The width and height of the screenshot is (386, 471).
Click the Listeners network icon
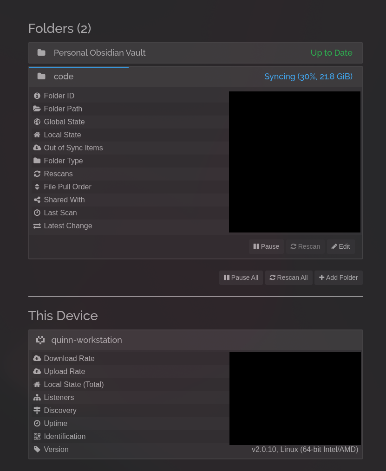(x=37, y=397)
